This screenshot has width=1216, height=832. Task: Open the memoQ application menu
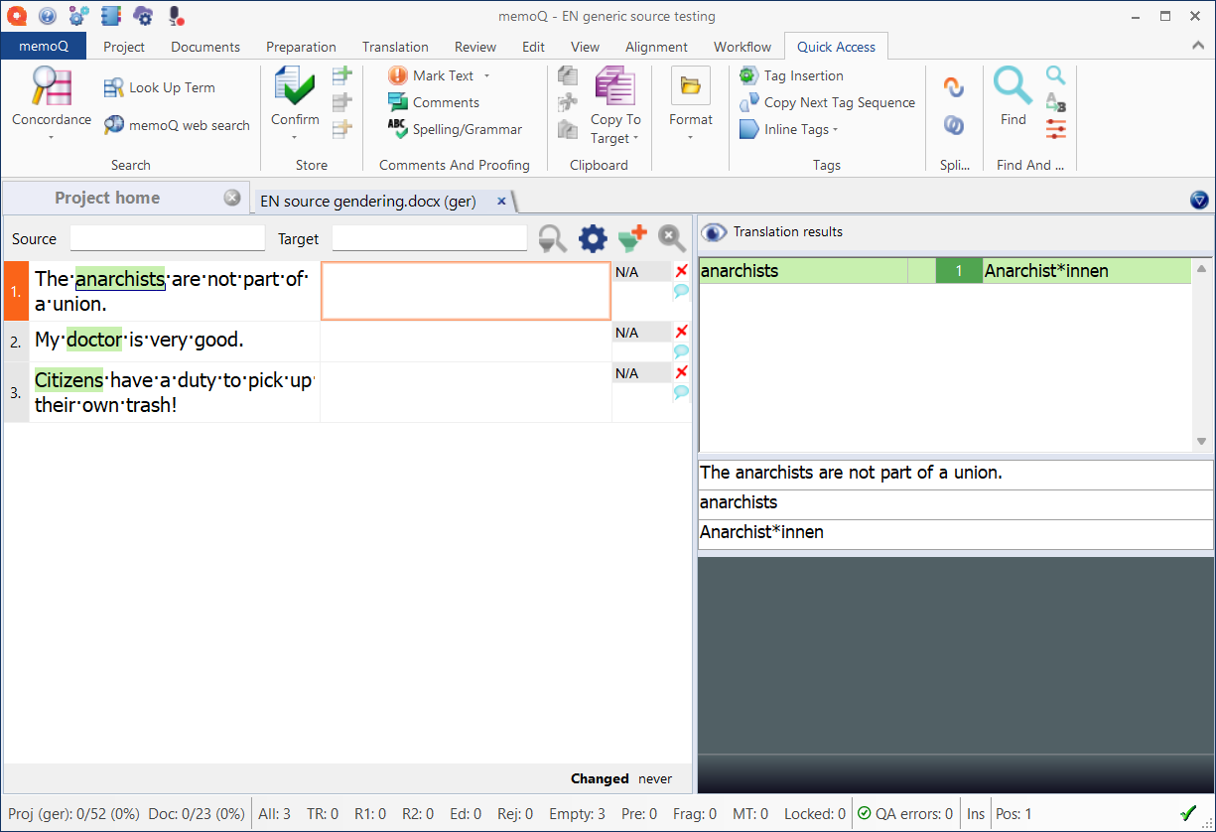[x=44, y=47]
